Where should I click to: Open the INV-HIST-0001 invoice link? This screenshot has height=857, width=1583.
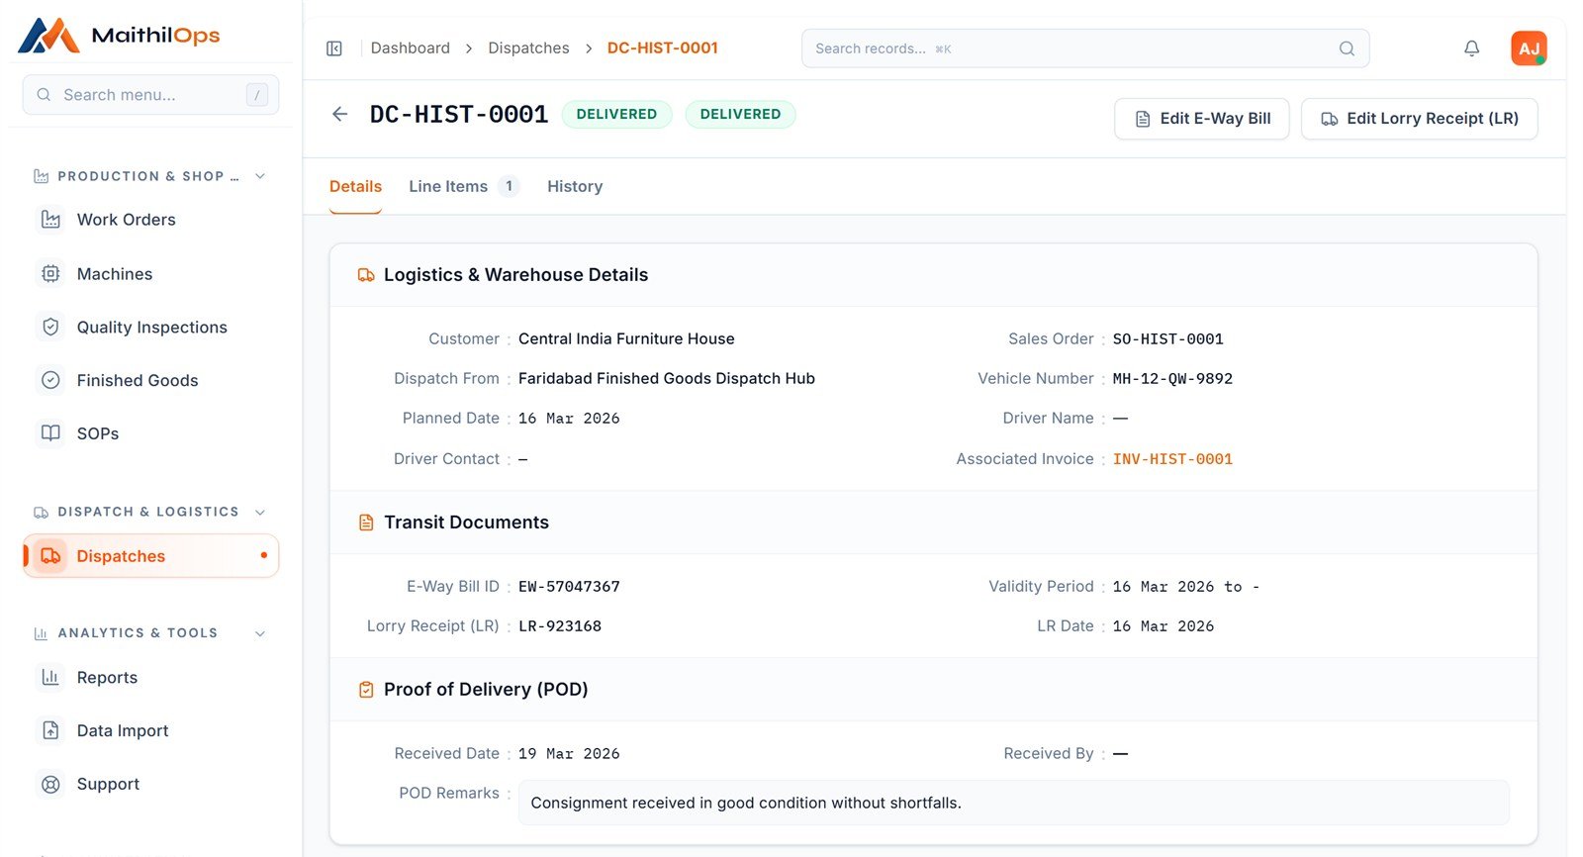(x=1172, y=459)
